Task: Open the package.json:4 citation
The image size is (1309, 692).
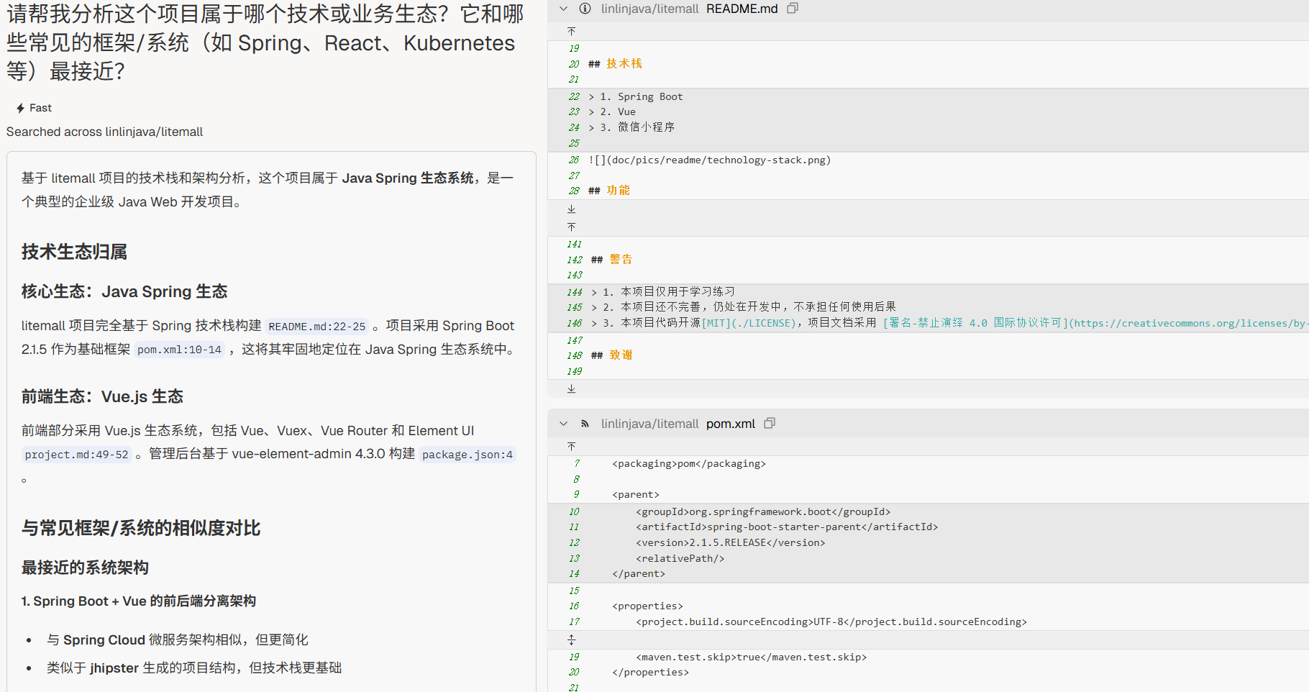Action: click(467, 455)
